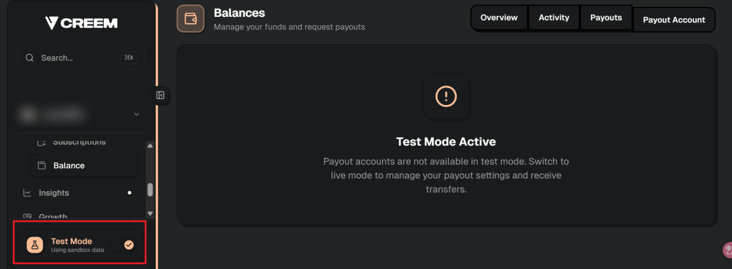Click the Balance wallet icon in sidebar

41,166
